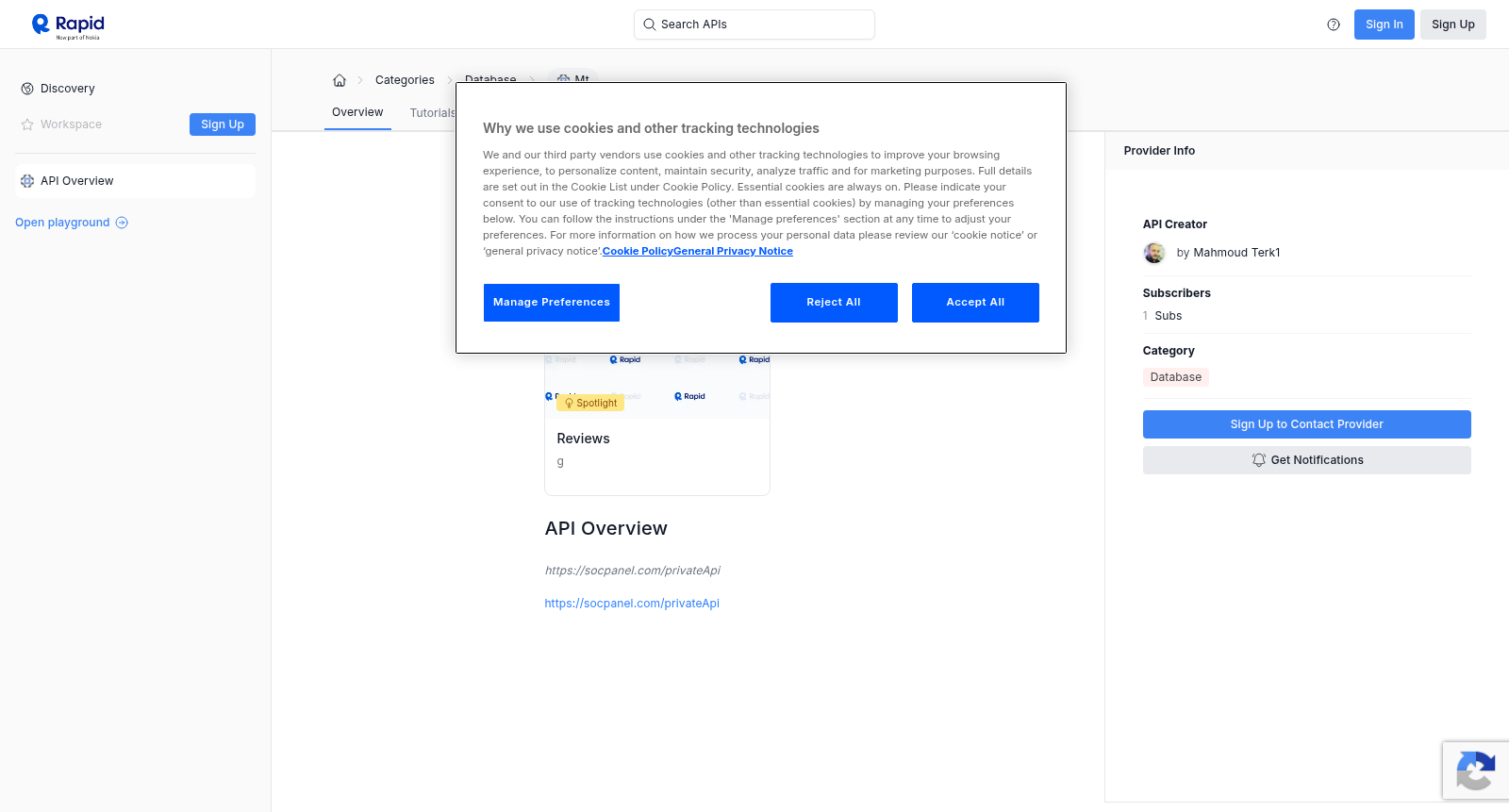The height and width of the screenshot is (812, 1509).
Task: Click the notification bell icon
Action: pos(1259,460)
